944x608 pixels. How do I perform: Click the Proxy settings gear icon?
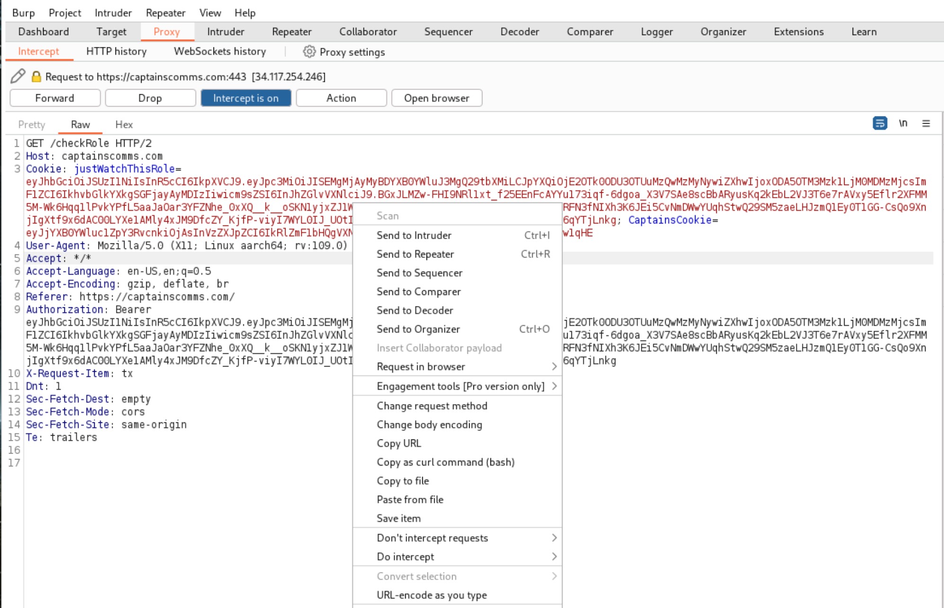tap(309, 52)
